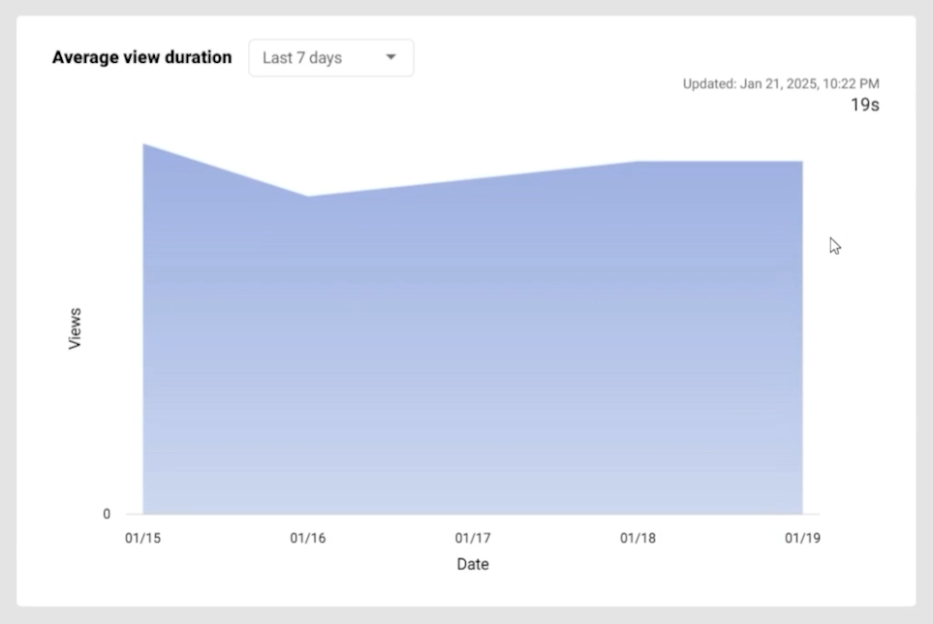Click the 01/19 date label on x-axis
933x624 pixels.
coord(802,539)
